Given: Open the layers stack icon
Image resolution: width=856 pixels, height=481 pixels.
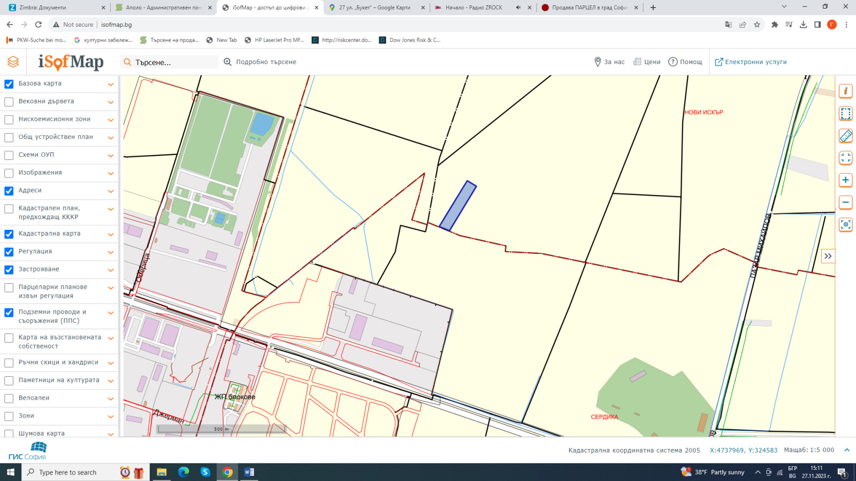Looking at the screenshot, I should tap(13, 62).
